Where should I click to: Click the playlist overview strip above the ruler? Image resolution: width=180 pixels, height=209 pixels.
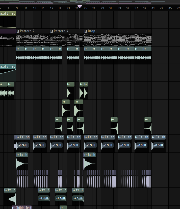pyautogui.click(x=90, y=2)
